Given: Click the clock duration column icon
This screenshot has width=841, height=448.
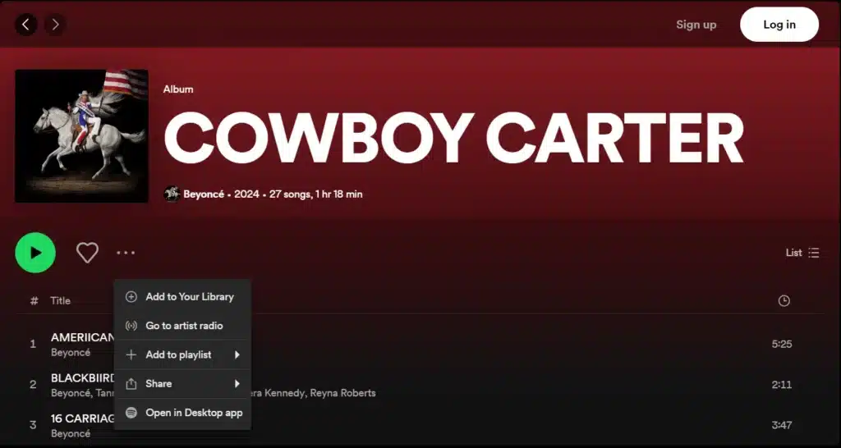Looking at the screenshot, I should point(784,300).
